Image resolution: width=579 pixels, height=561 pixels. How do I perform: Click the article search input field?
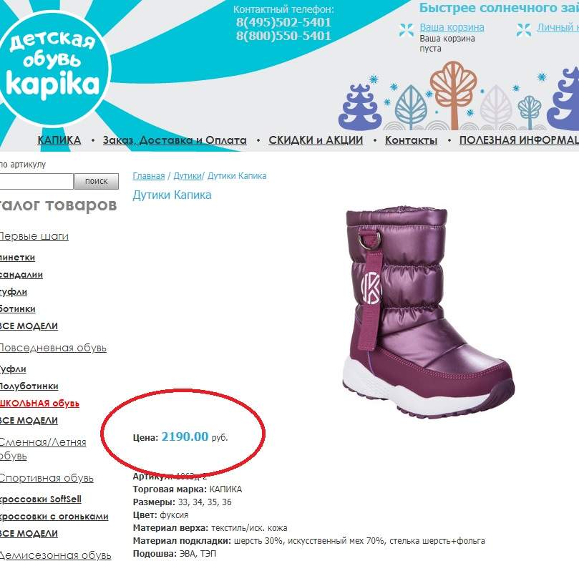37,181
